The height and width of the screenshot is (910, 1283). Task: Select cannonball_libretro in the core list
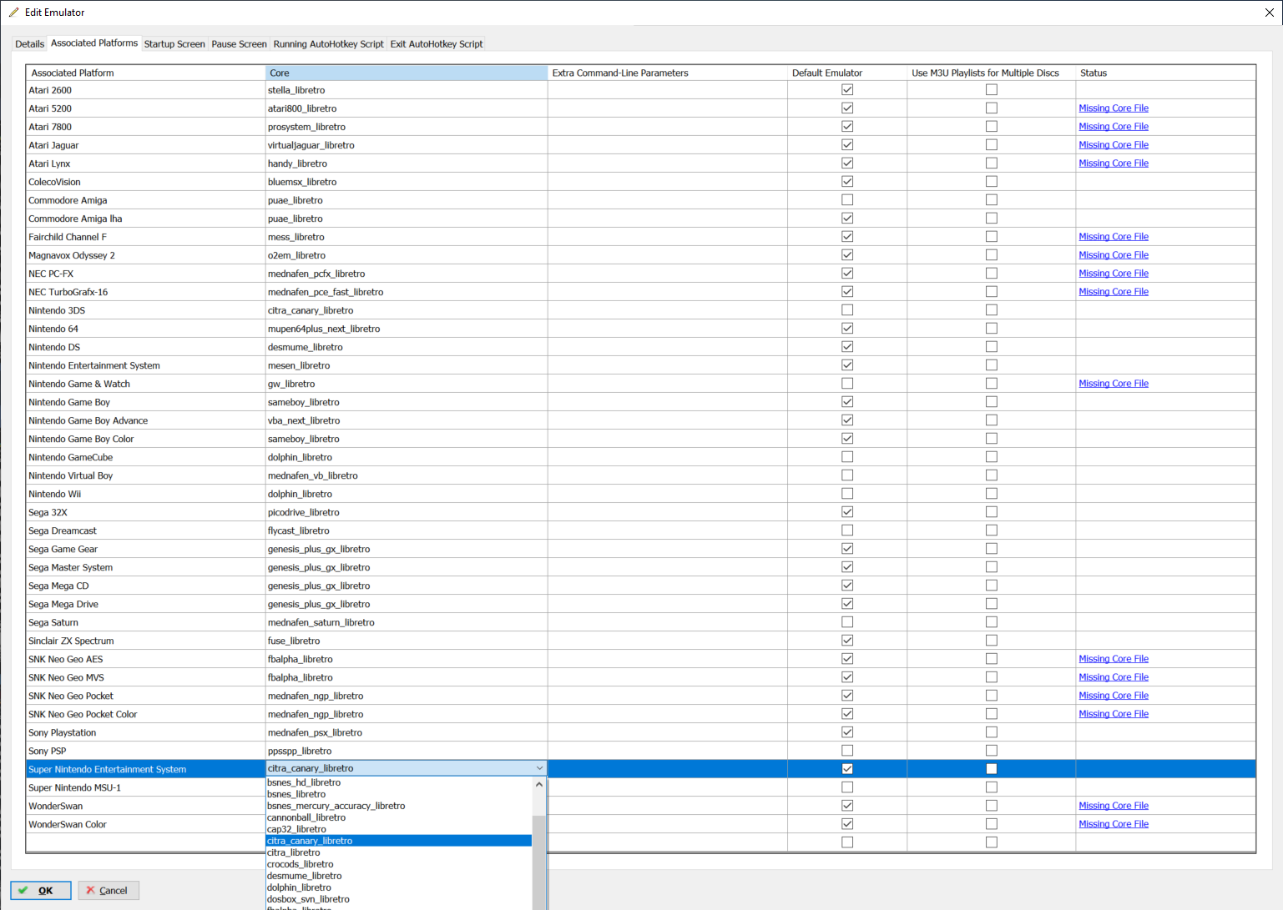[399, 817]
